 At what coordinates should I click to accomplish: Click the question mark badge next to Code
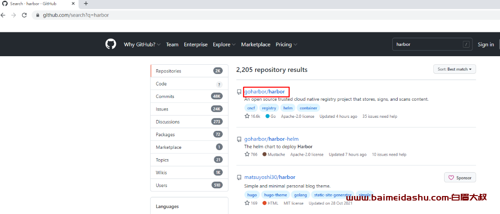219,84
